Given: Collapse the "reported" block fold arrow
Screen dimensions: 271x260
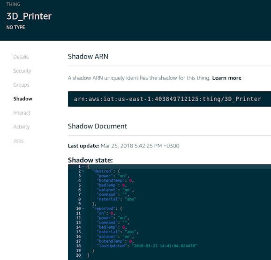Looking at the screenshot, I should 83,208.
